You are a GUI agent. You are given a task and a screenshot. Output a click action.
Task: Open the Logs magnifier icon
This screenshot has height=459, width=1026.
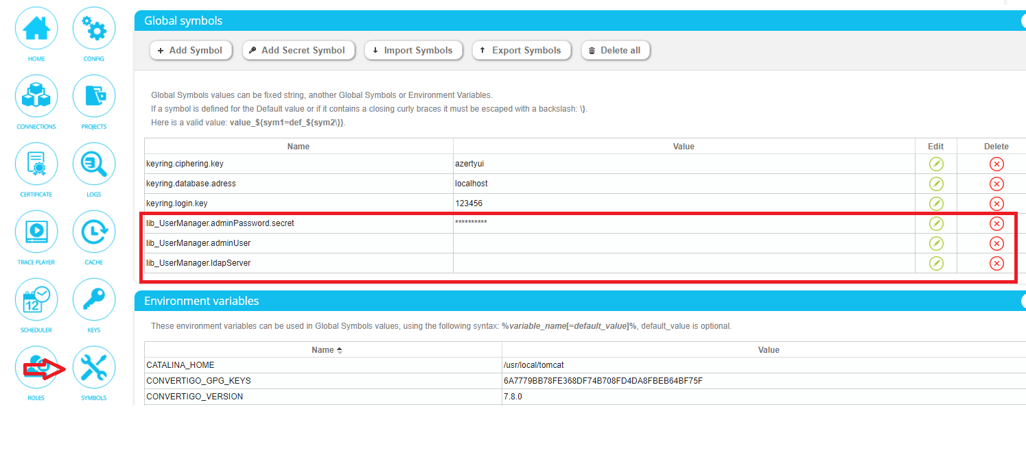point(94,164)
